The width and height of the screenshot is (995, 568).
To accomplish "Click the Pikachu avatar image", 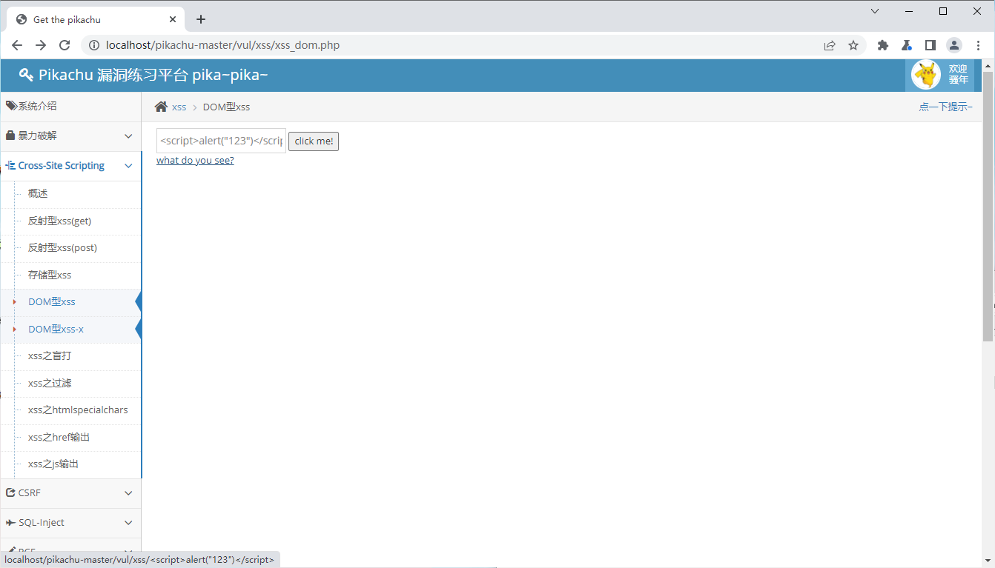I will coord(925,75).
